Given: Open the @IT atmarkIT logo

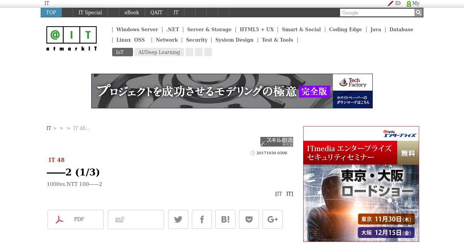Looking at the screenshot, I should [72, 39].
